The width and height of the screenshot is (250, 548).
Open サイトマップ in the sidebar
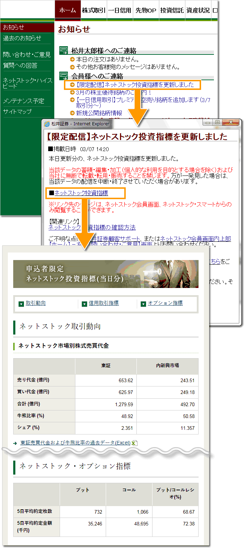(17, 111)
